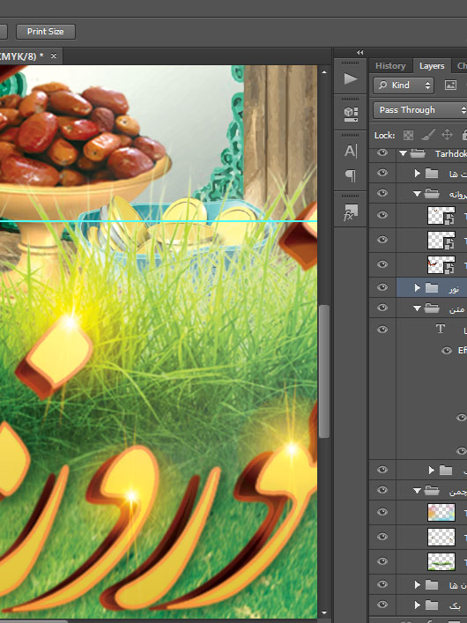
Task: Hide the Tarhdok group
Action: coord(382,153)
